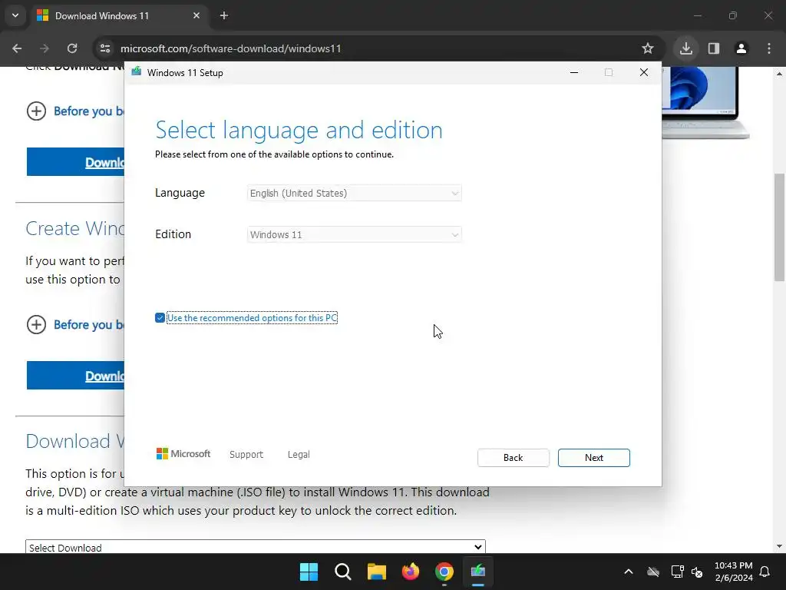Open a new Chrome tab with plus
This screenshot has height=590, width=786.
[x=224, y=15]
